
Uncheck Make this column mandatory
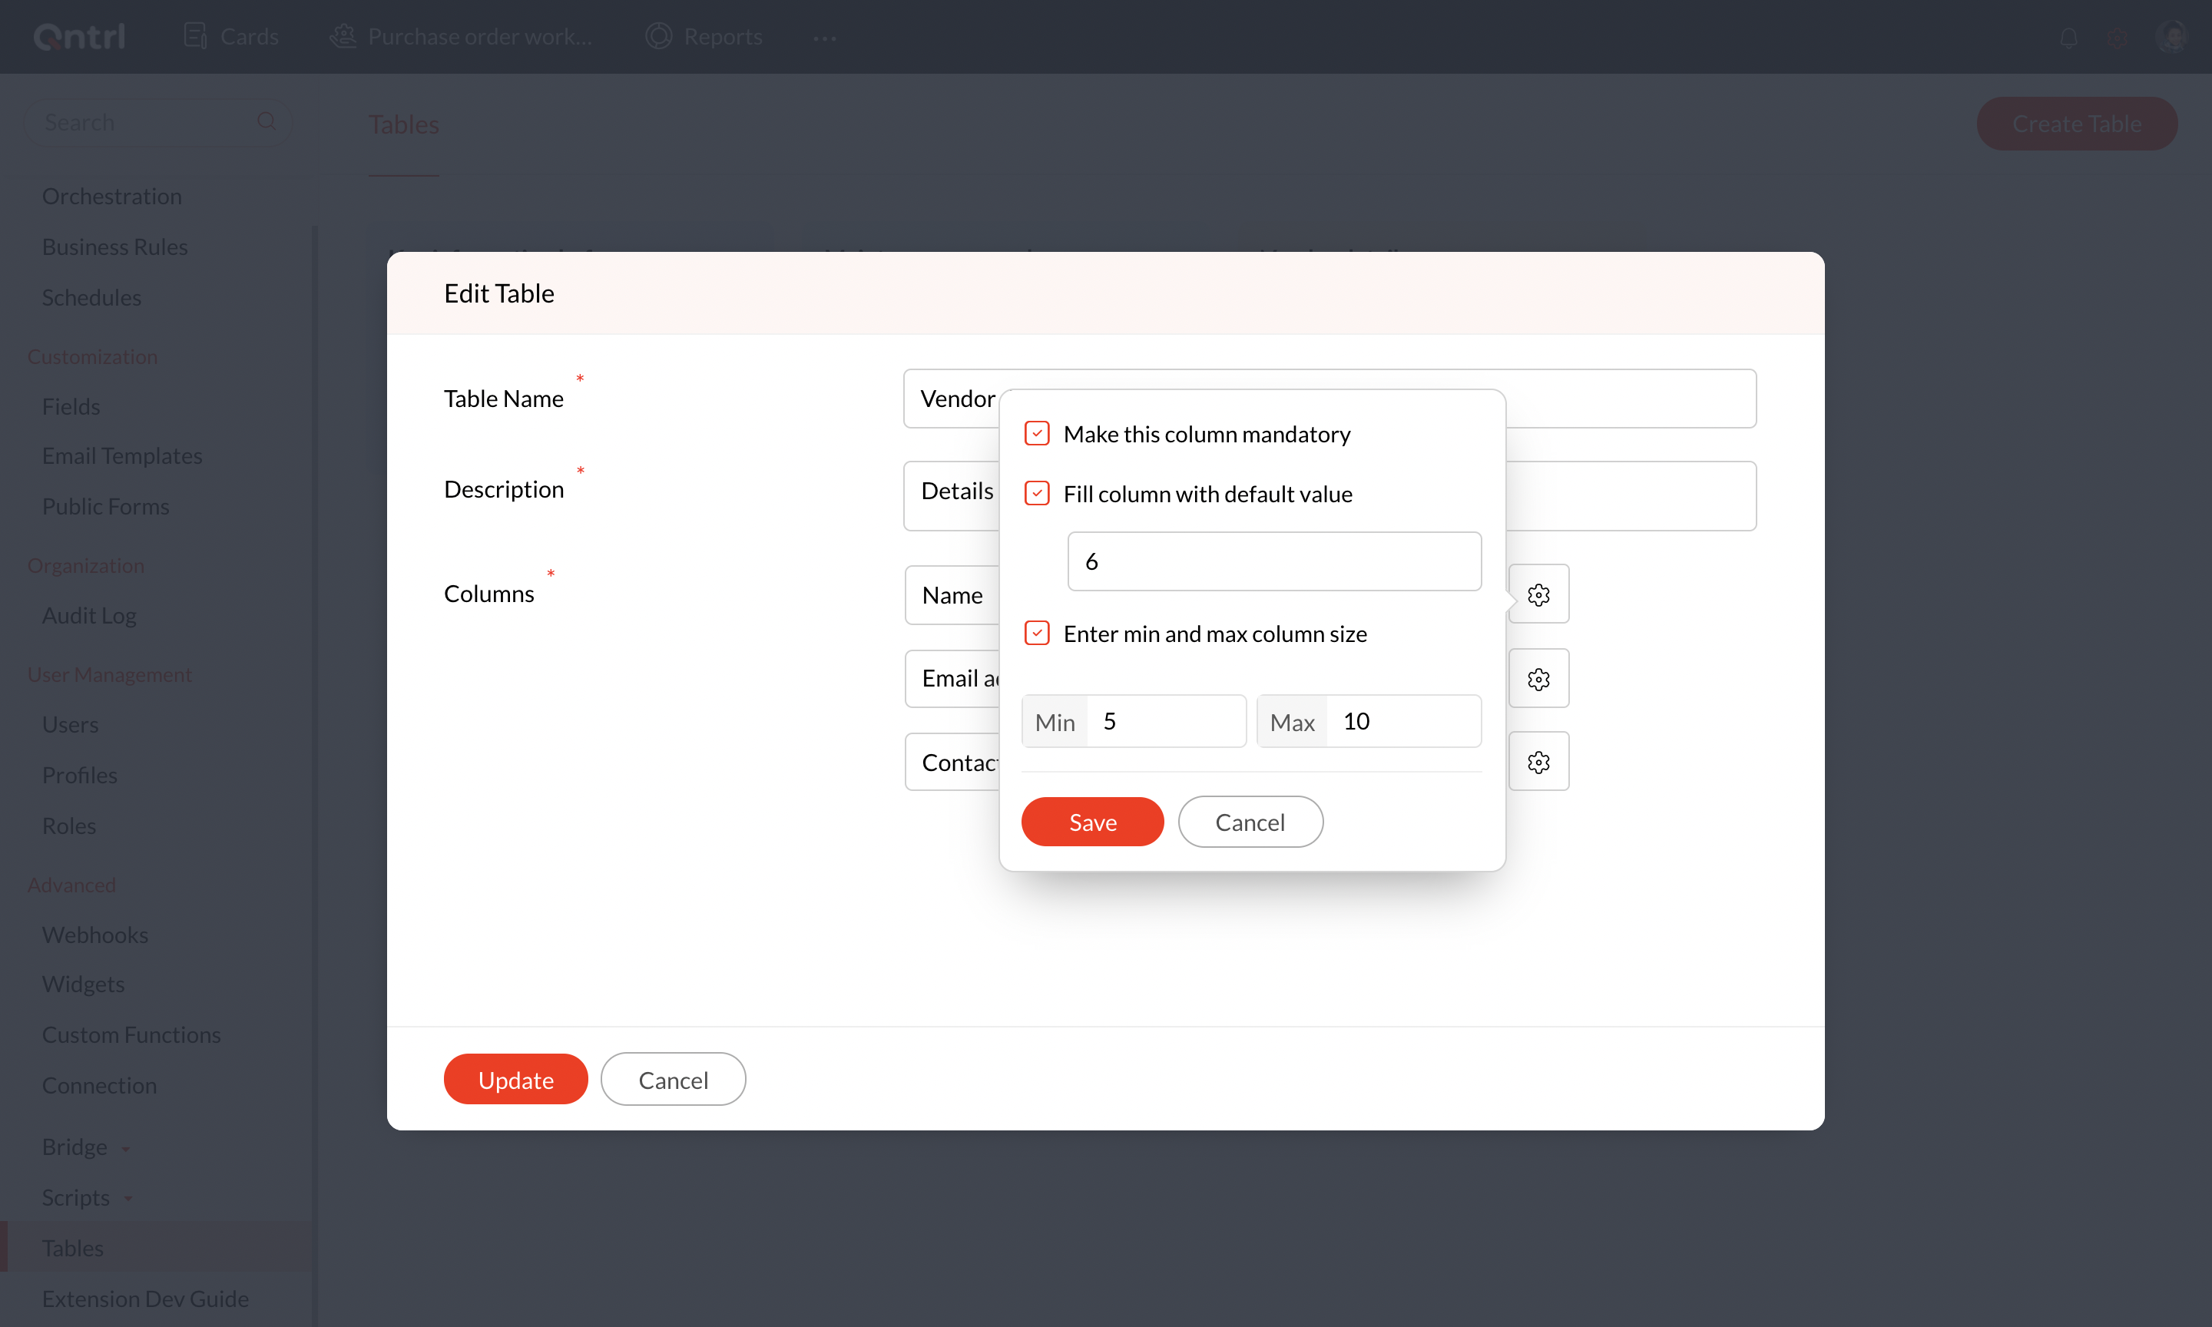tap(1036, 434)
